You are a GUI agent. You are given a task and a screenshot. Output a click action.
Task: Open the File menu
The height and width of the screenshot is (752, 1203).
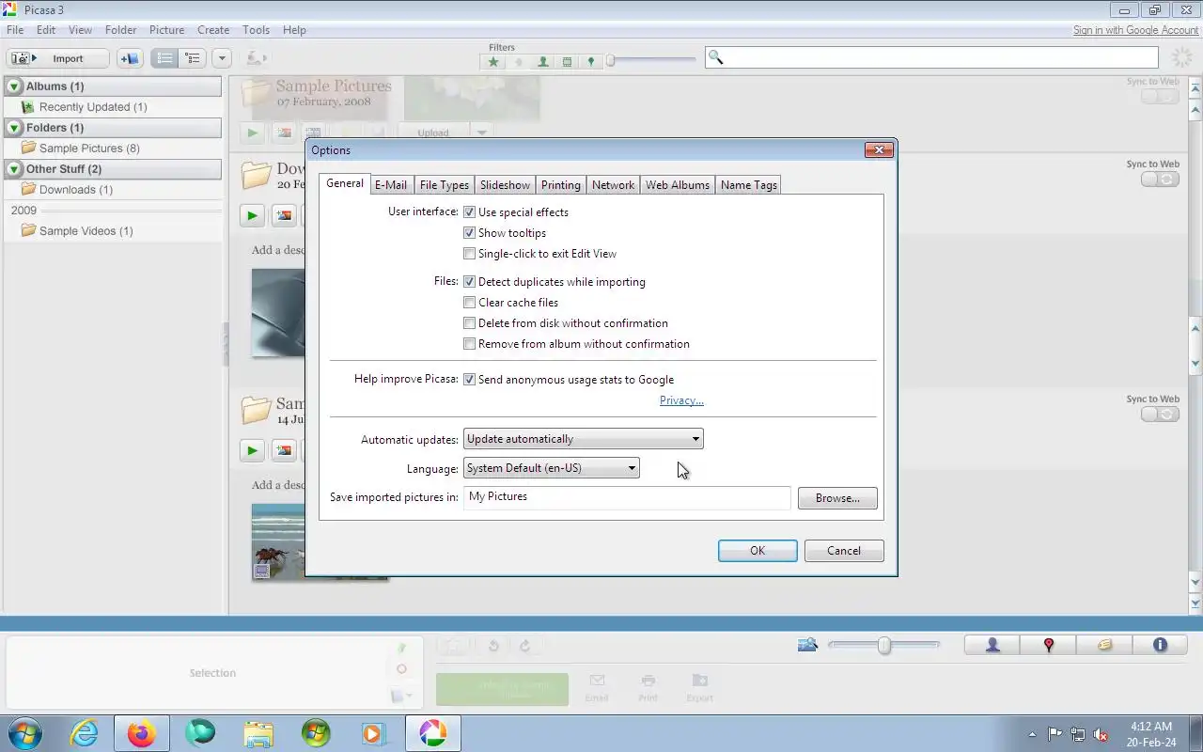click(15, 30)
